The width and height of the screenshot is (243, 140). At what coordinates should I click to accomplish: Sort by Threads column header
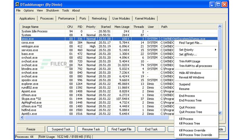138,27
